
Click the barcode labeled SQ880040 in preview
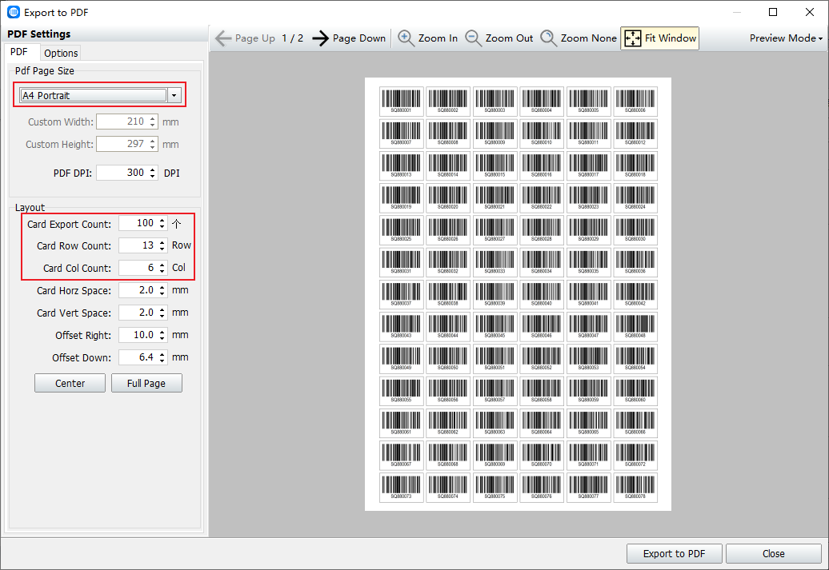542,294
